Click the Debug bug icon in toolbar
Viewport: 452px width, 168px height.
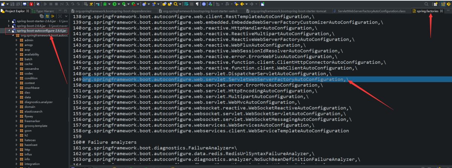[105, 4]
